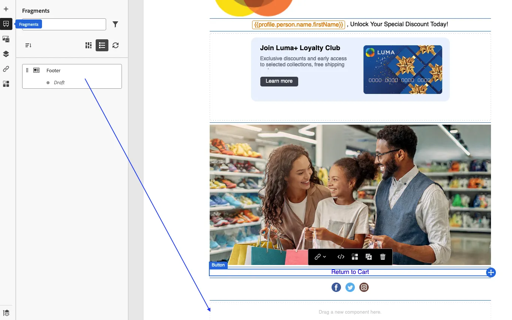Click the sort order icon in Fragments panel
Image resolution: width=512 pixels, height=320 pixels.
[x=28, y=45]
